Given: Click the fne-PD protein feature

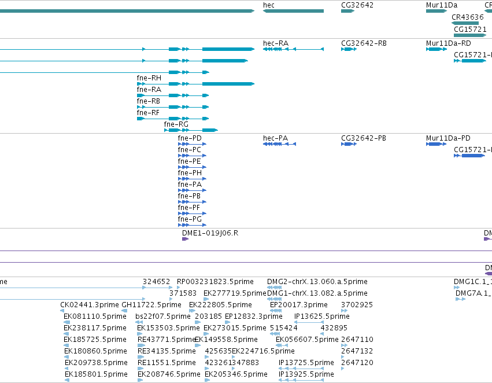Looking at the screenshot, I should click(192, 144).
